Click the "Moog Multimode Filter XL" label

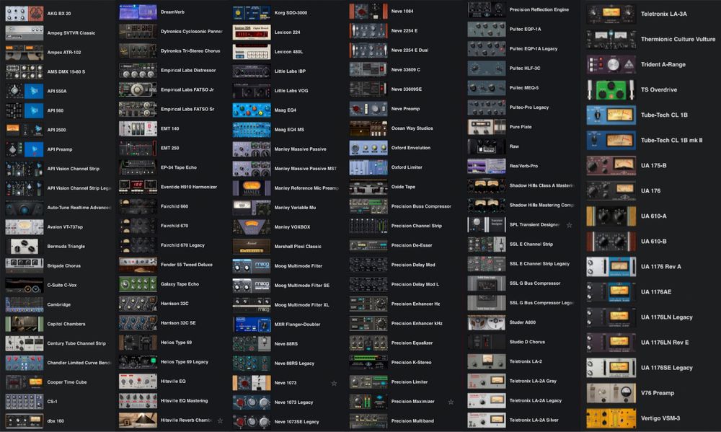point(301,305)
